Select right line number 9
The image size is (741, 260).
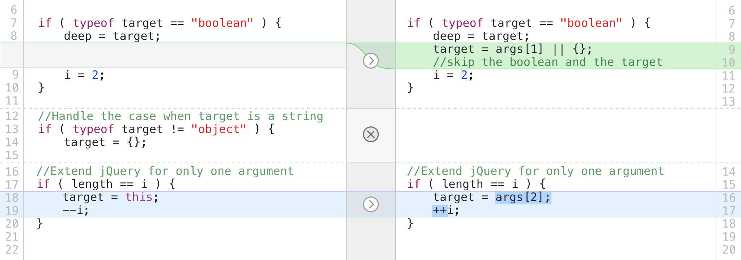(x=731, y=49)
